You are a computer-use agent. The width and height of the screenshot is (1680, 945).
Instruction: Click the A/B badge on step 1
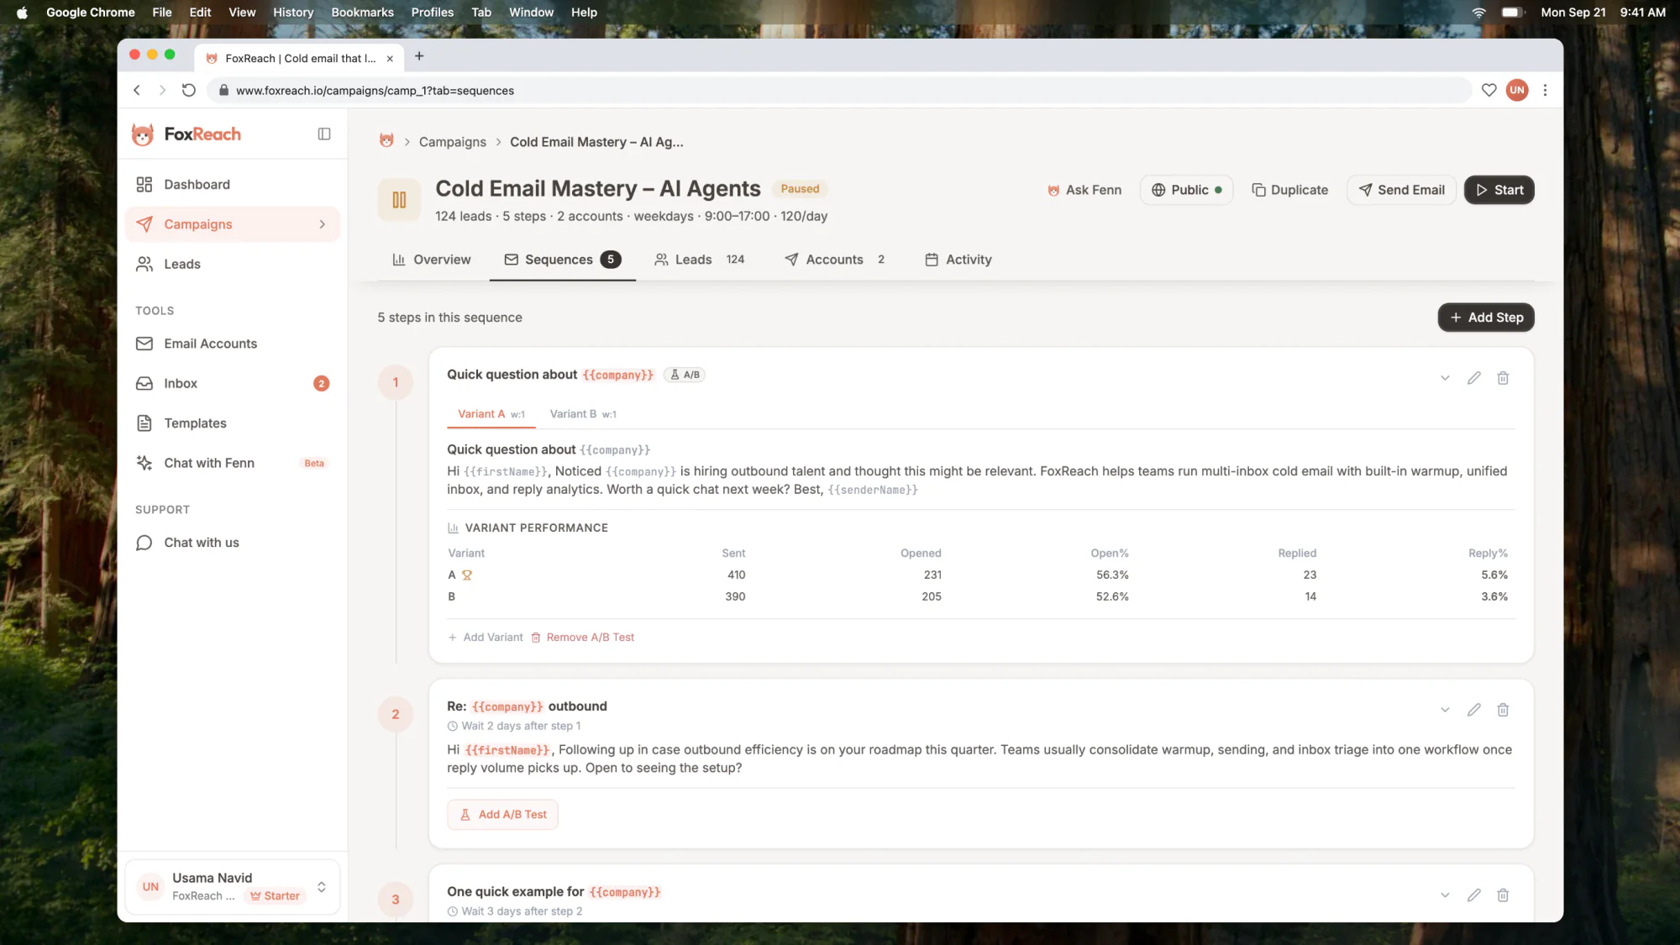(685, 375)
